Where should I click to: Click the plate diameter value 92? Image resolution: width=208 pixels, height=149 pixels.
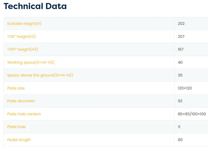[180, 101]
